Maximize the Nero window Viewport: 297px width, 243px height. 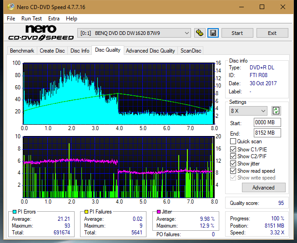point(262,7)
